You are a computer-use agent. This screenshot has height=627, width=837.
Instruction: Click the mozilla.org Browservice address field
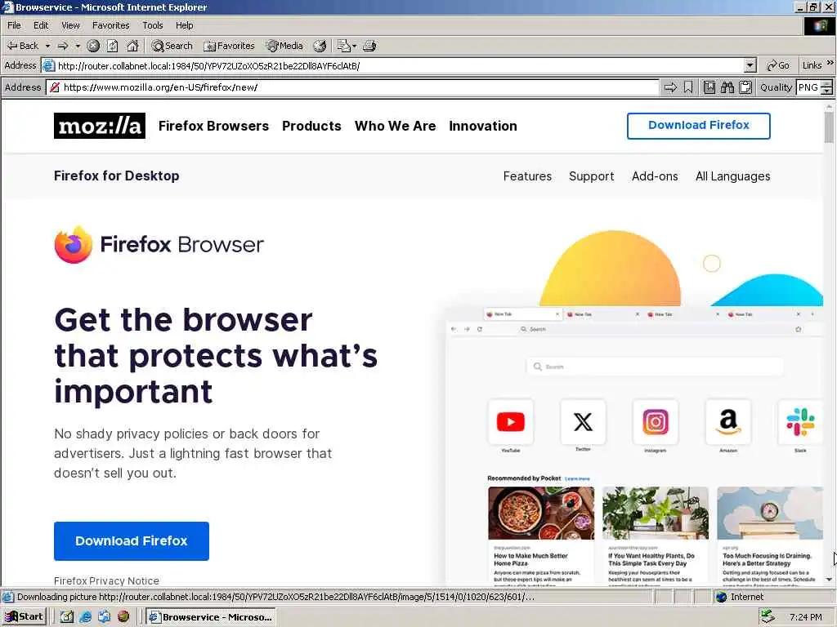352,87
